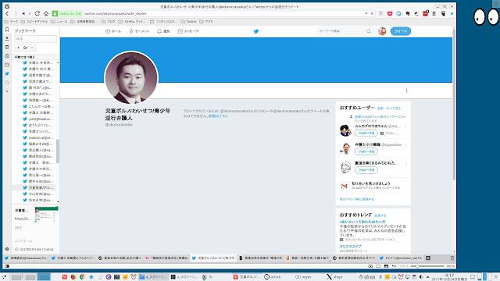Viewport: 500px width, 281px height.
Task: Follow 弁護士小川義龍 suggested user
Action: coord(366,151)
